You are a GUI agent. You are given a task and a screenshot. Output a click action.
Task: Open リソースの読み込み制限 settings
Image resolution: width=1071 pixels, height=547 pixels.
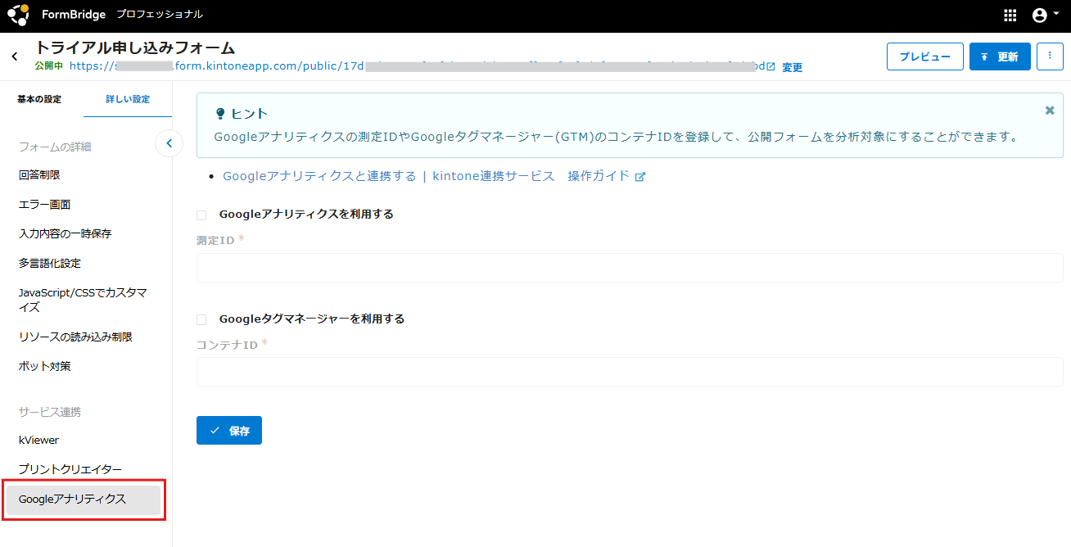tap(75, 337)
